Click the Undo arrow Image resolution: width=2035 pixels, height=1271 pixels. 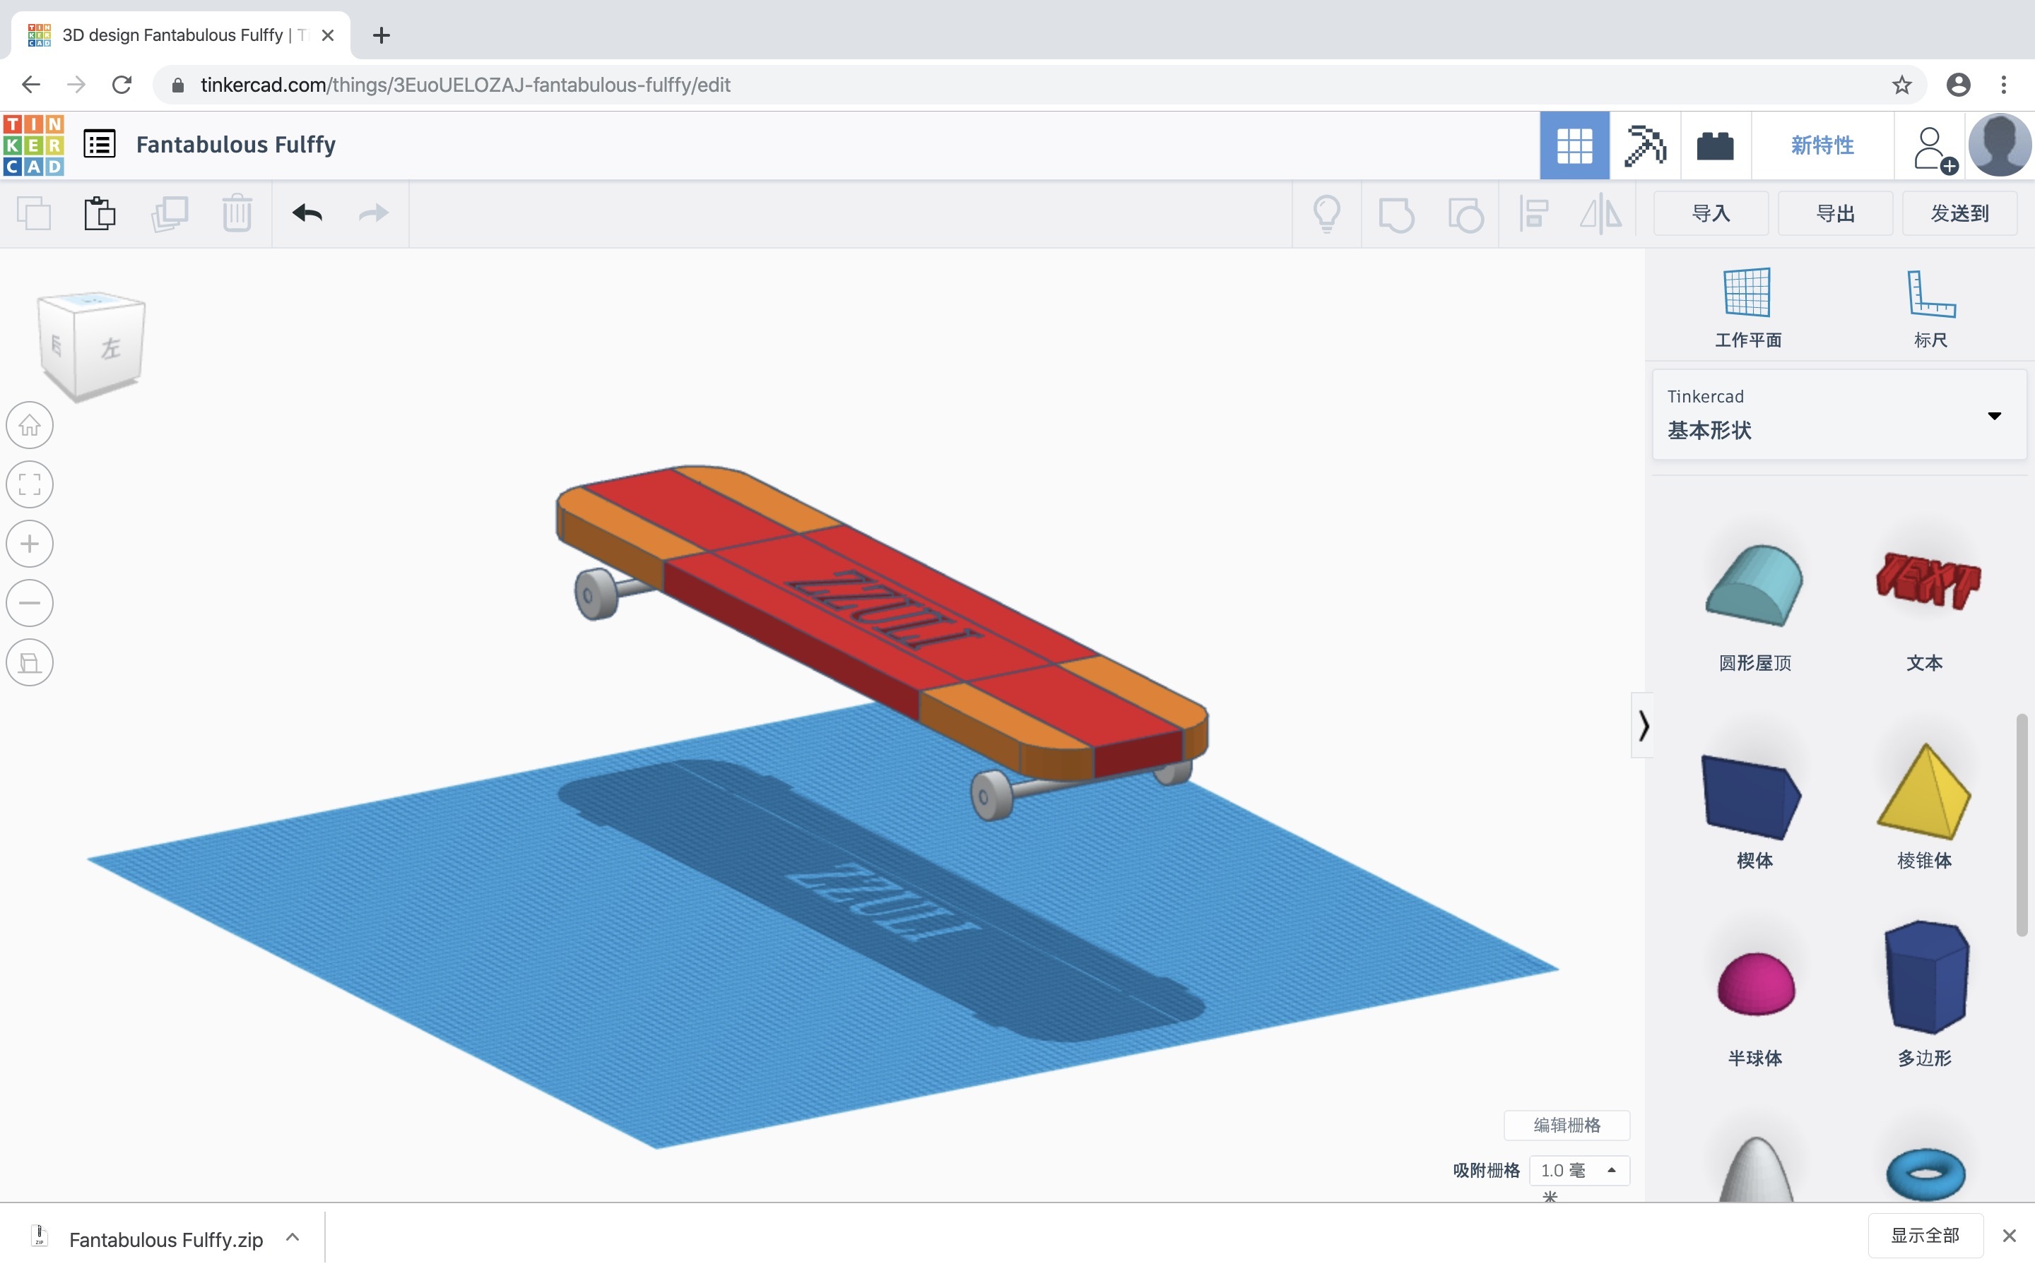(x=307, y=213)
